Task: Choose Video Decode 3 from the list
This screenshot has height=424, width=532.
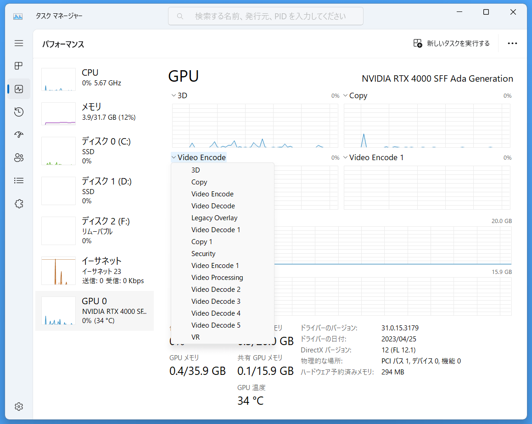Action: pyautogui.click(x=223, y=301)
